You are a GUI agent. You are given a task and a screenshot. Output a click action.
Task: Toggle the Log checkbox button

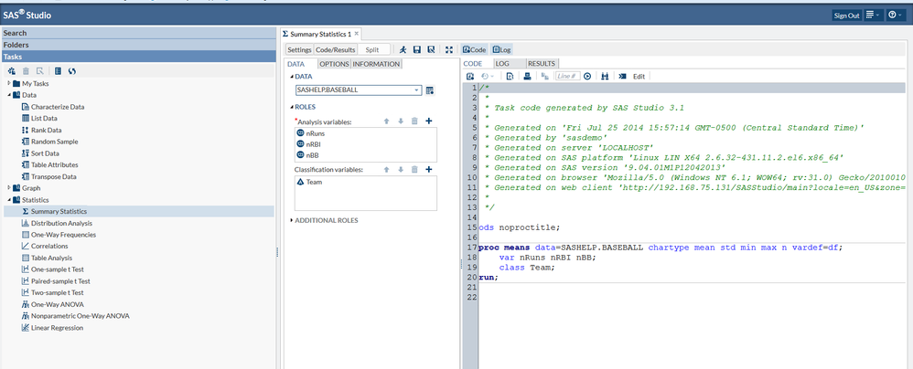tap(502, 49)
